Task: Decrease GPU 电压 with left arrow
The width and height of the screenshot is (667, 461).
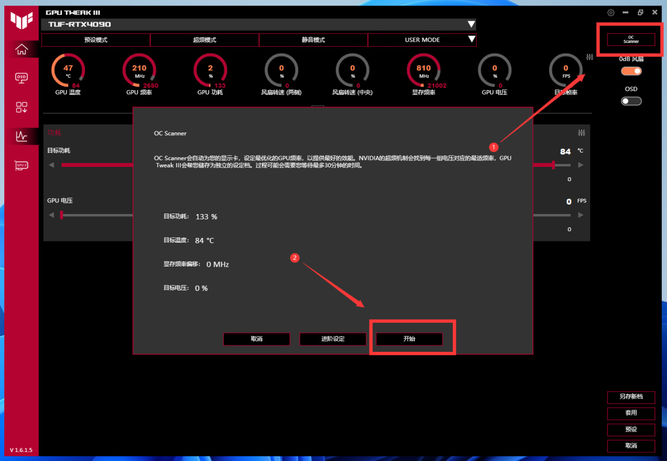Action: coord(51,215)
